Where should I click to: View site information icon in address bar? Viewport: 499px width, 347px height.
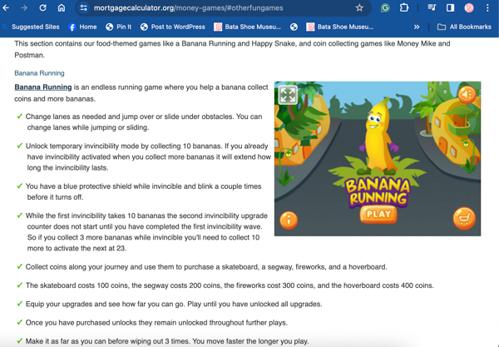pos(84,7)
